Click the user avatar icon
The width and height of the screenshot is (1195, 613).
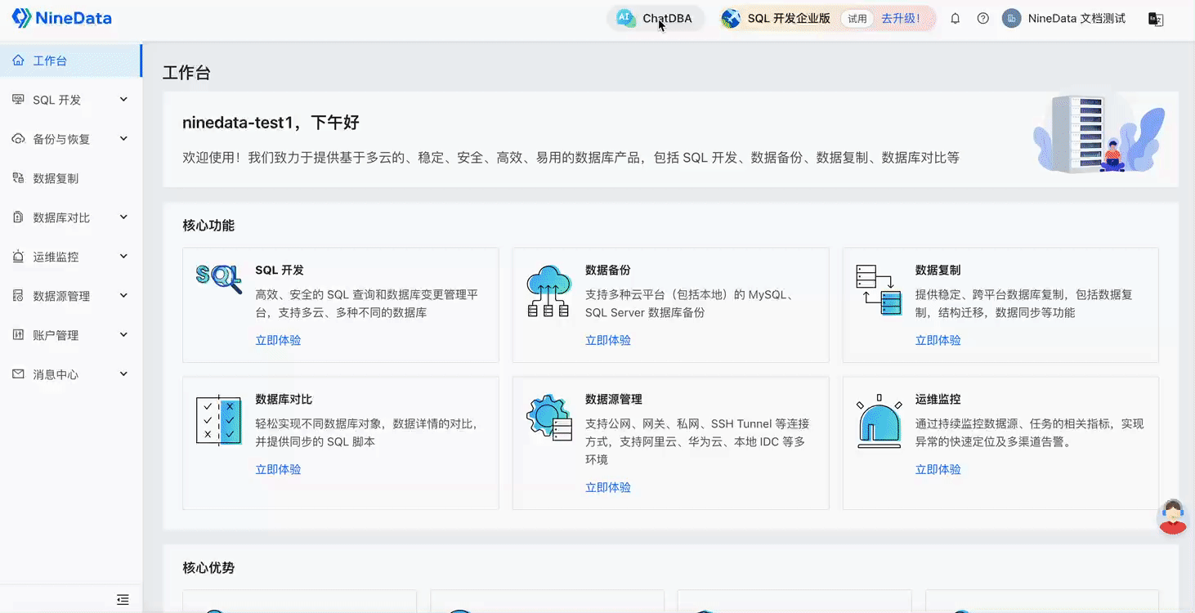point(1012,18)
